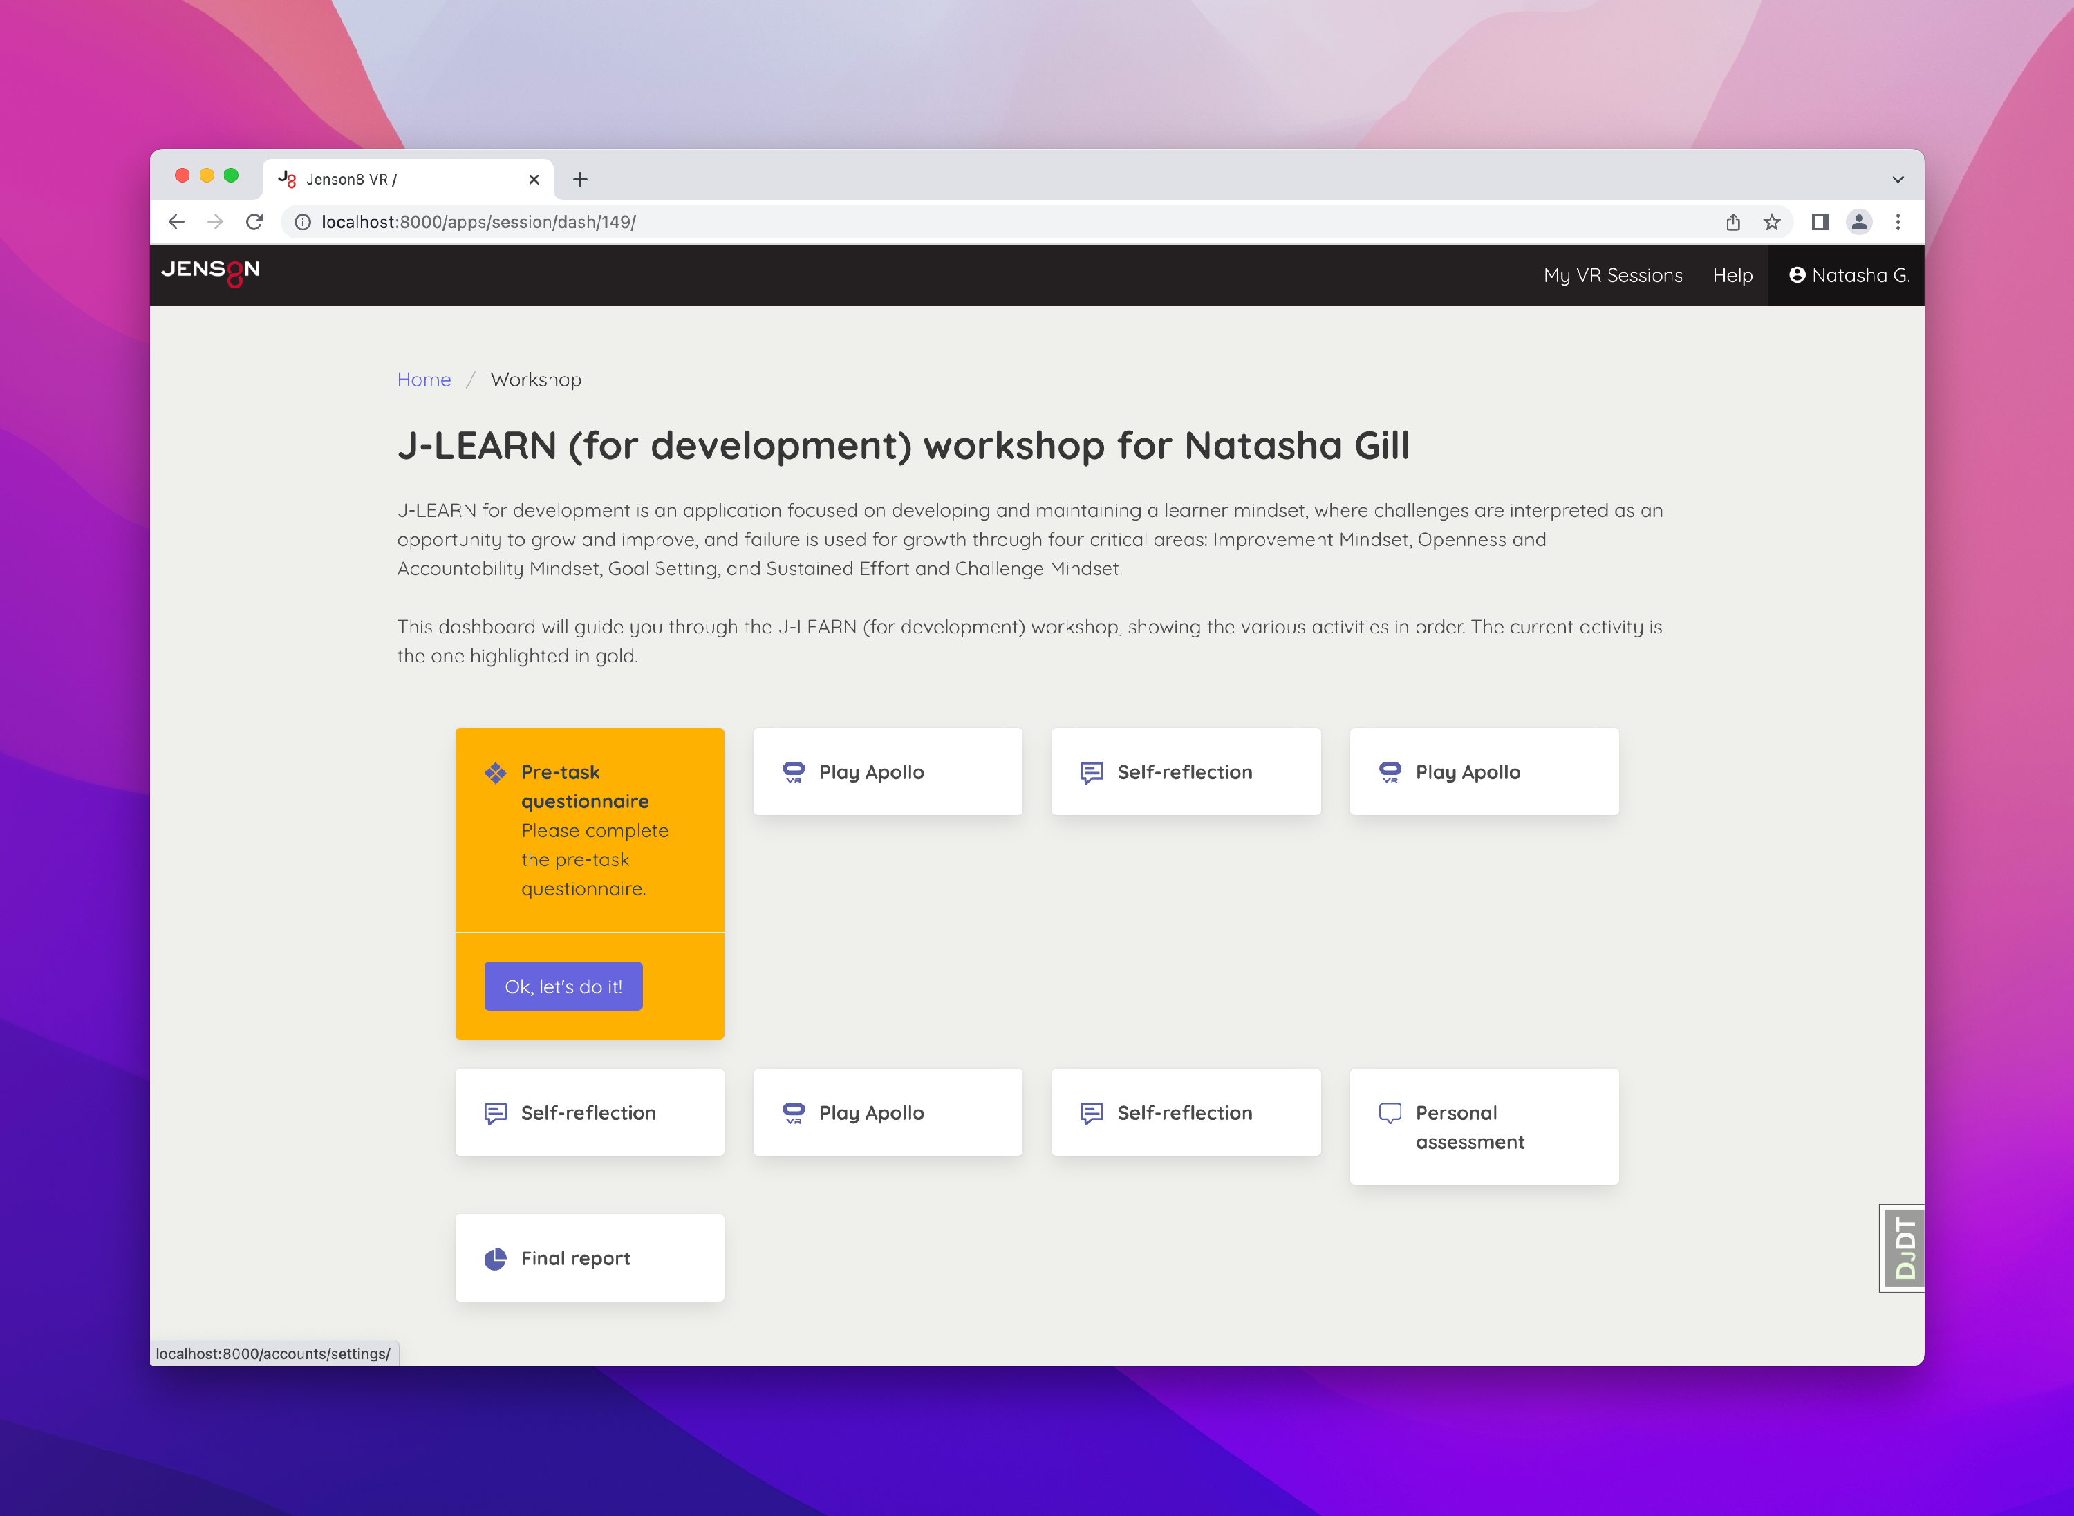Click the share page icon in address bar
The image size is (2074, 1516).
click(1732, 222)
